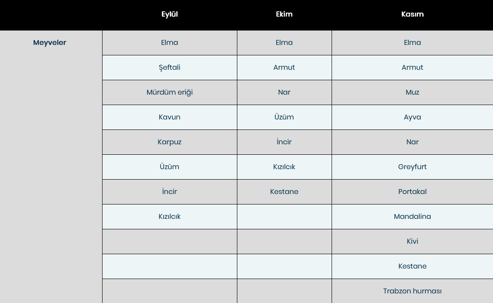Click the Trabzon hurması cell
Image resolution: width=493 pixels, height=303 pixels.
[x=412, y=291]
